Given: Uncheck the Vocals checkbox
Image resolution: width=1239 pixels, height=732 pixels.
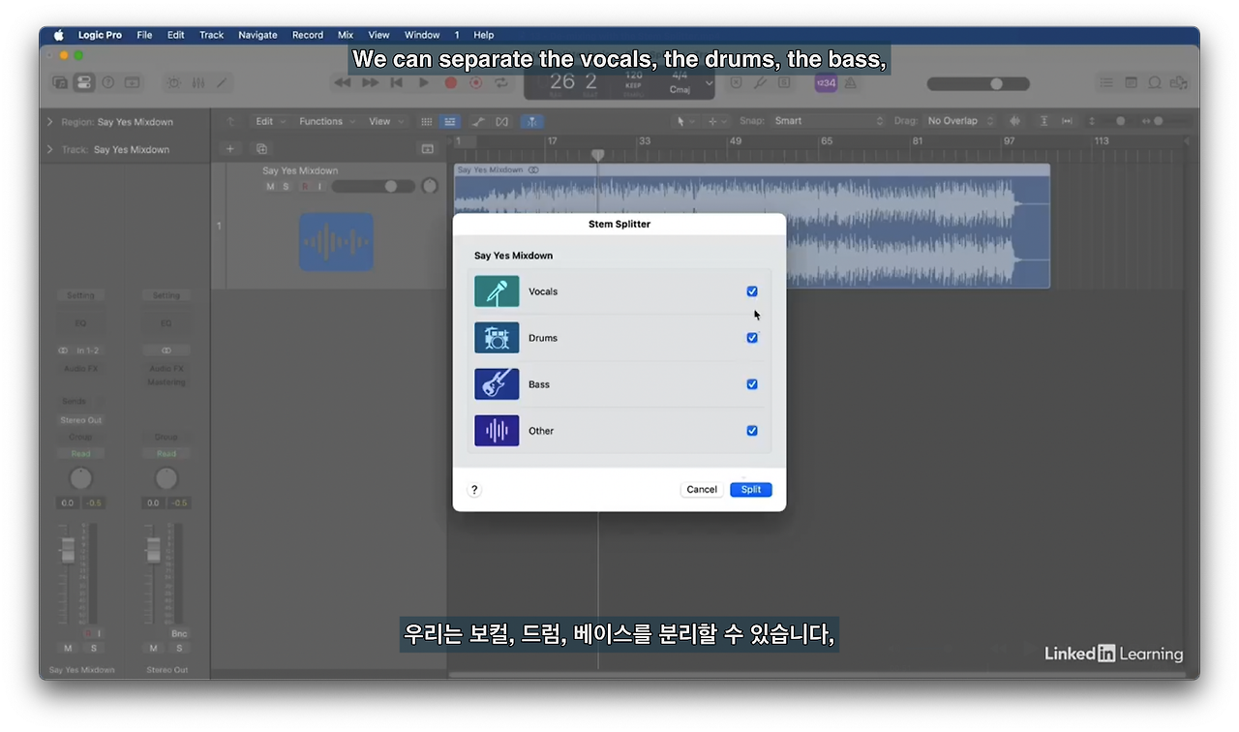Looking at the screenshot, I should pos(752,291).
